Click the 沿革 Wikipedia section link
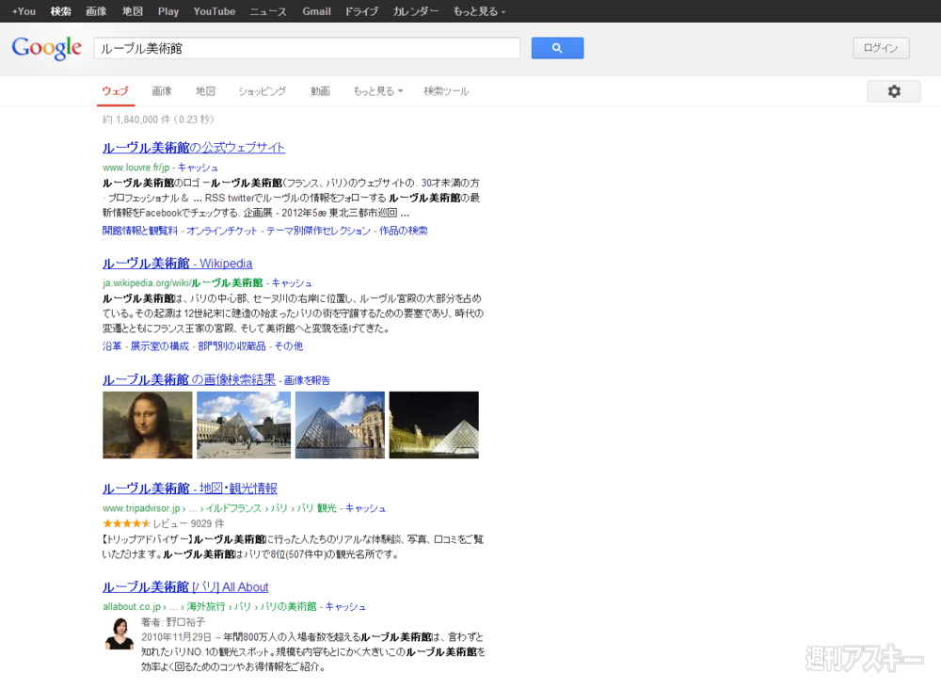 click(x=112, y=346)
